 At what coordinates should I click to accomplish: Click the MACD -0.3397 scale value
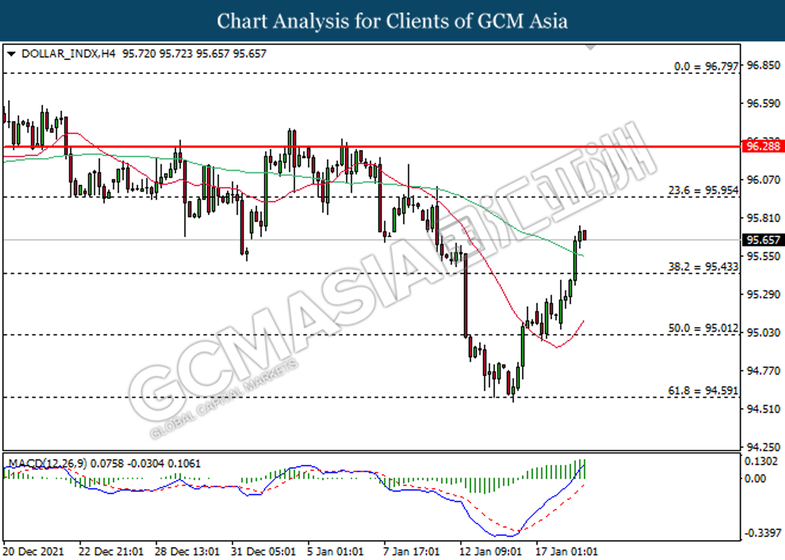762,533
